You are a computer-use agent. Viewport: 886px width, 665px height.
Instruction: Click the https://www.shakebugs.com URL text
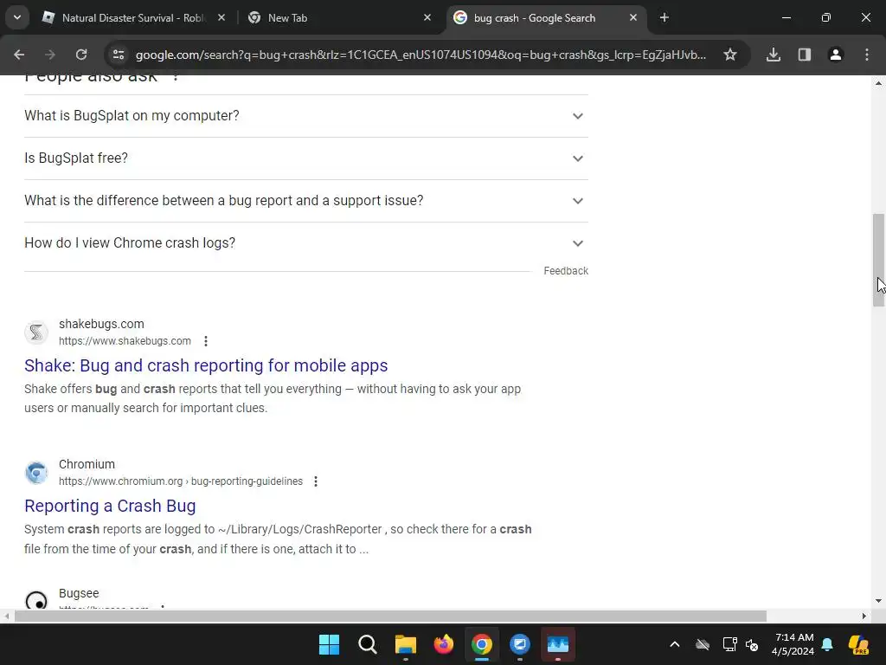coord(125,341)
